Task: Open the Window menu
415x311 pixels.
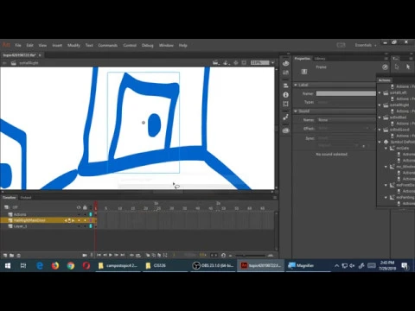Action: [x=166, y=45]
